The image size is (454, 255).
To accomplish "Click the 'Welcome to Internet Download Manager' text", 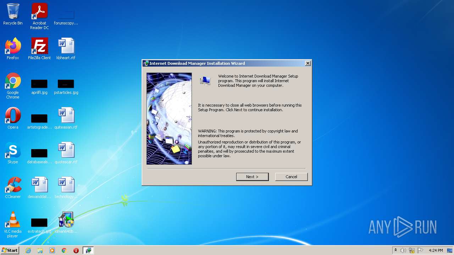I will (258, 81).
